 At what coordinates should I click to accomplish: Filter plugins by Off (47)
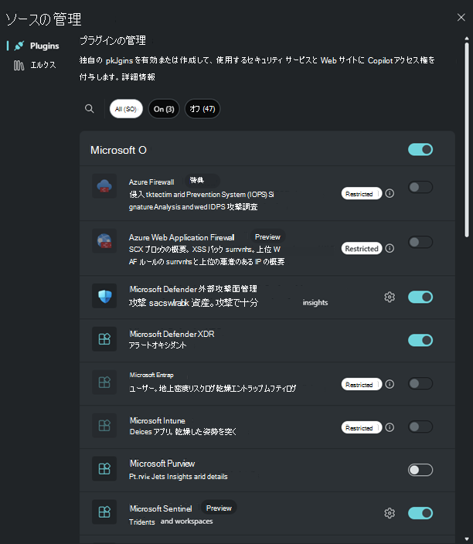[x=202, y=109]
